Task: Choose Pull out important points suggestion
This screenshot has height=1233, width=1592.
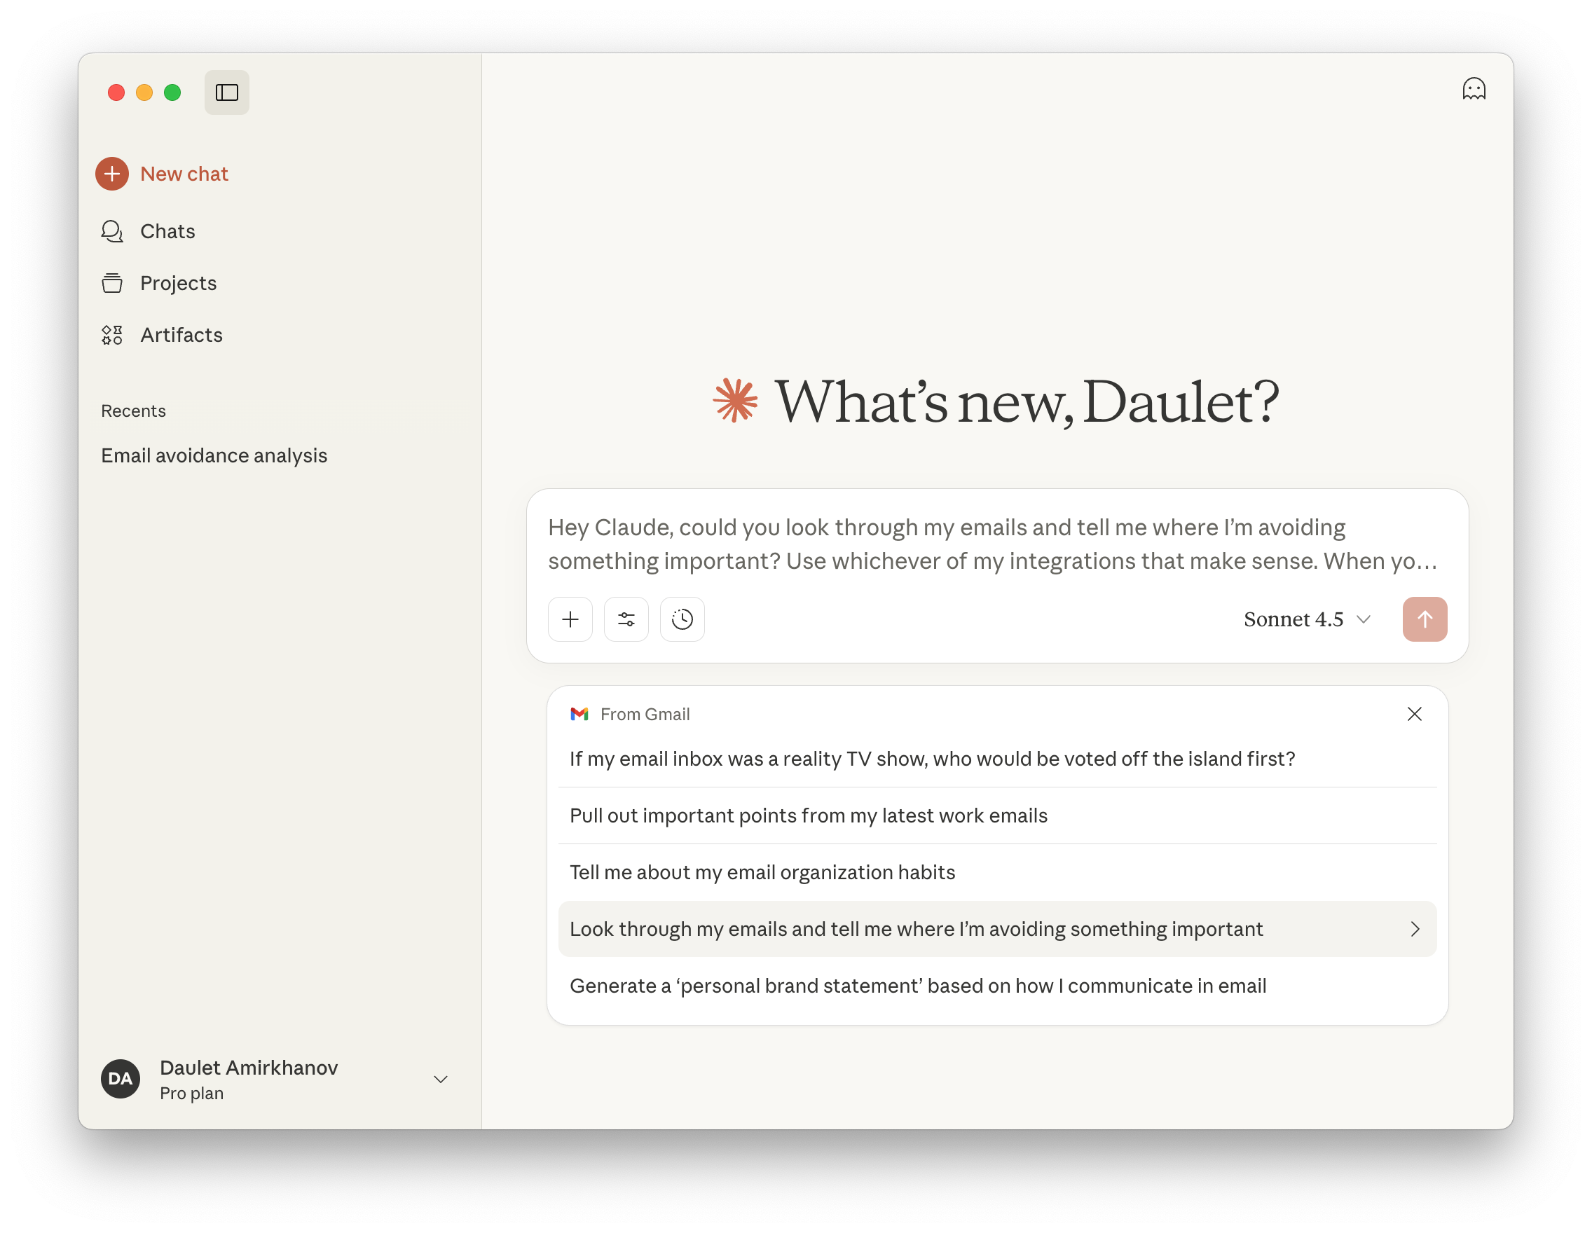Action: pyautogui.click(x=808, y=815)
